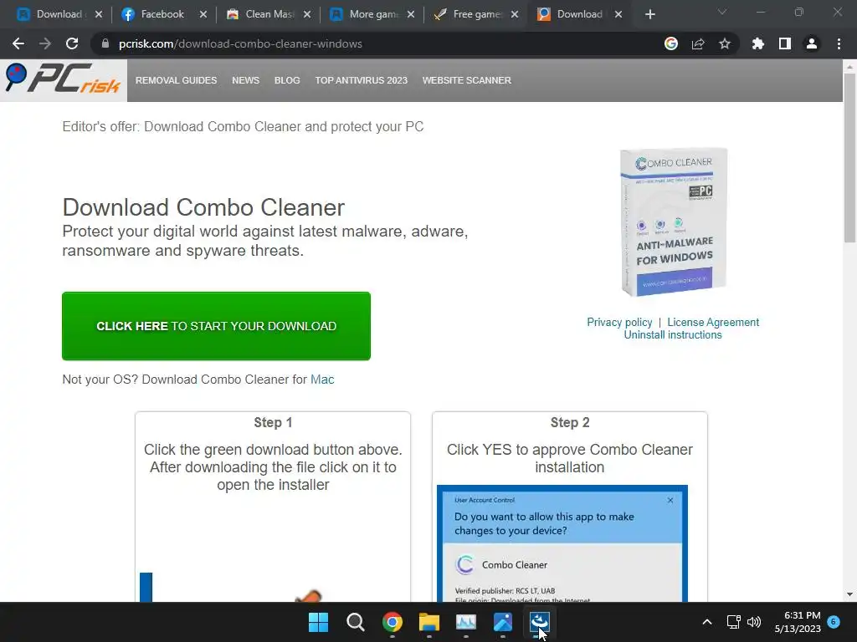Show hidden system tray icons
857x642 pixels.
click(706, 622)
